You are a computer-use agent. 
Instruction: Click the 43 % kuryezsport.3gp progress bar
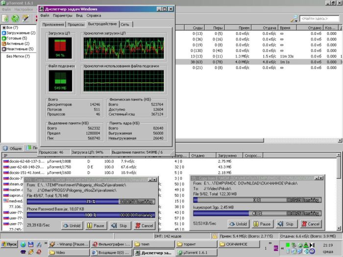tap(257, 213)
